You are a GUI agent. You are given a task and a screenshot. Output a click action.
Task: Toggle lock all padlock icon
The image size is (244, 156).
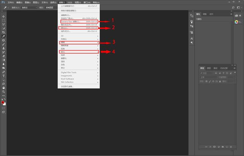coord(220,81)
